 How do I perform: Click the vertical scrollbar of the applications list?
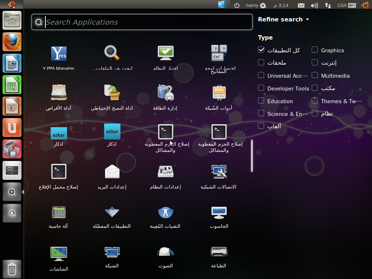click(252, 155)
